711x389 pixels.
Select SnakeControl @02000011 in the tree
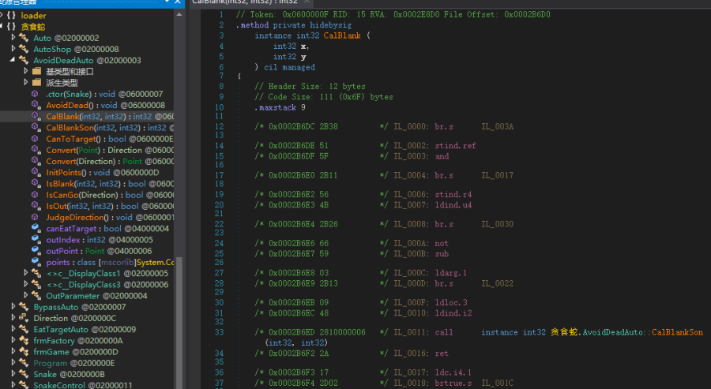[x=82, y=385]
